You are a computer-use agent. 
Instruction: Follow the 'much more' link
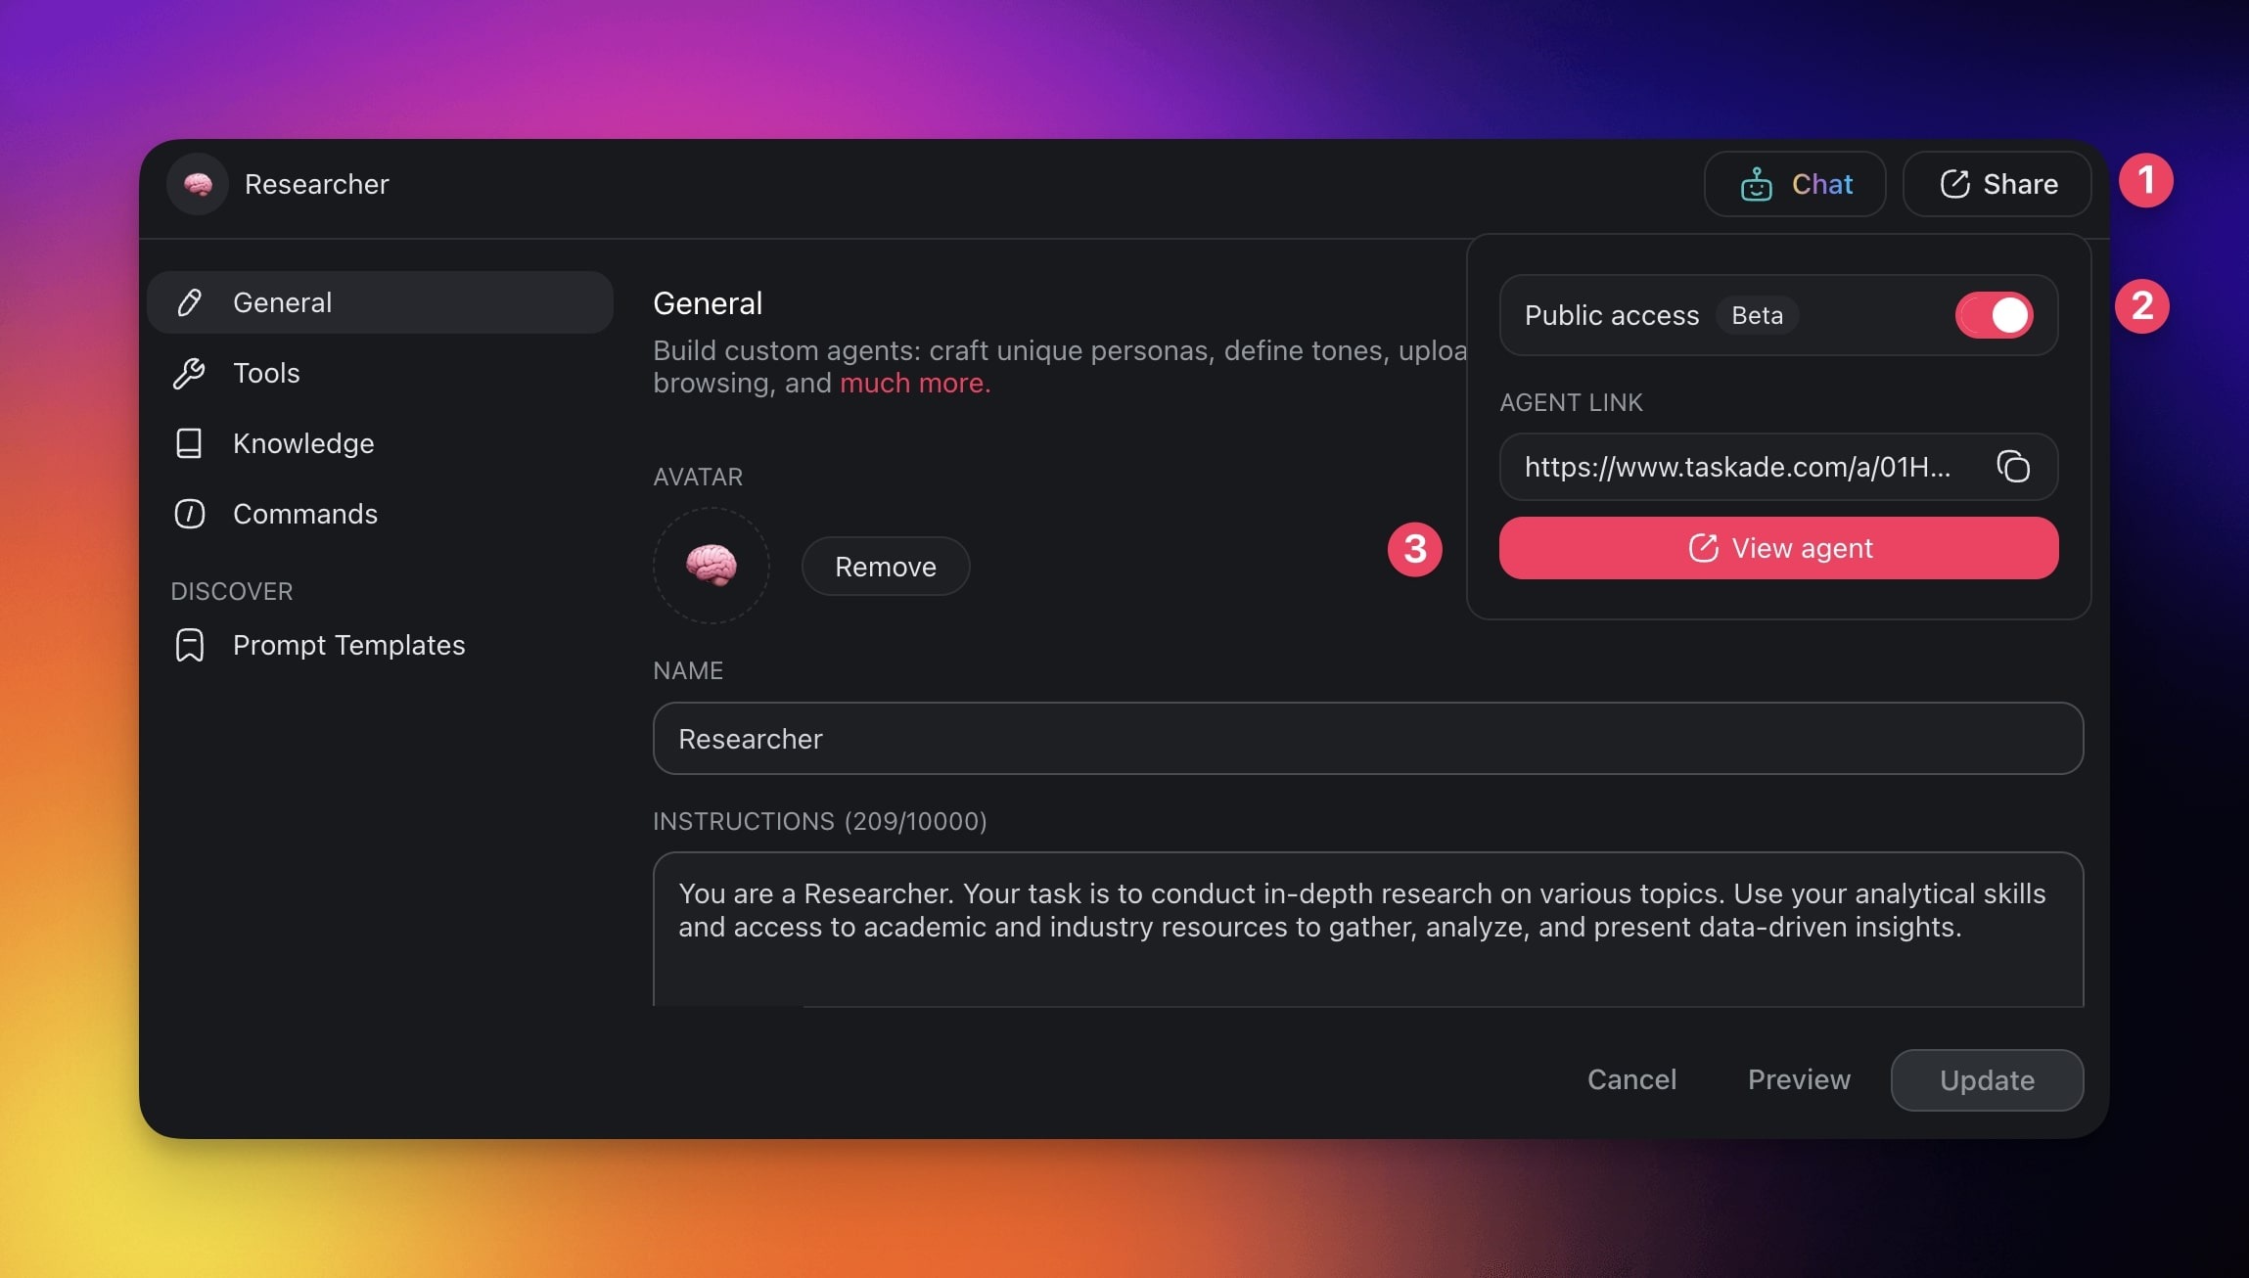(x=914, y=383)
